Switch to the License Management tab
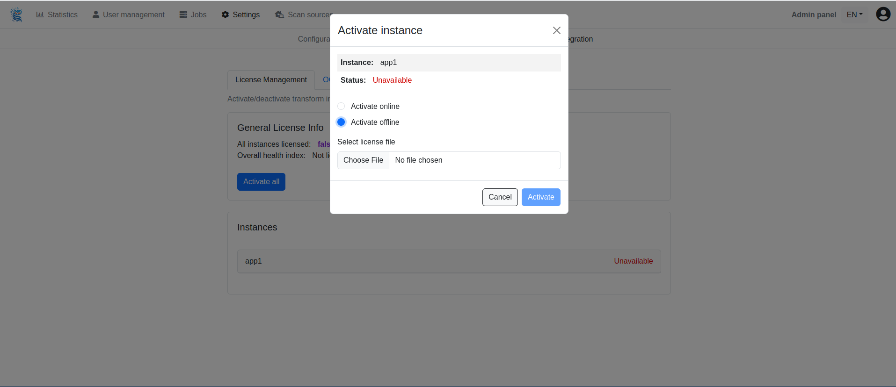This screenshot has height=387, width=896. point(271,80)
